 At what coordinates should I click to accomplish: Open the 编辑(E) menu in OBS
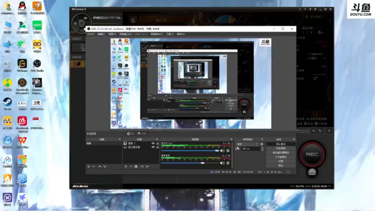pos(101,34)
